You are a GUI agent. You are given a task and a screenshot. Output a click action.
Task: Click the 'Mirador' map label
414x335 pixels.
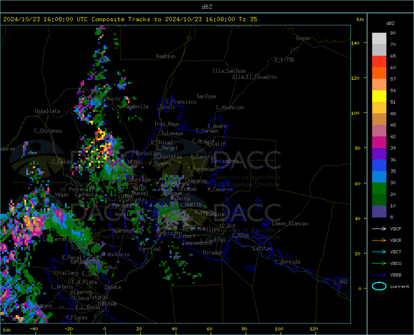click(x=212, y=253)
